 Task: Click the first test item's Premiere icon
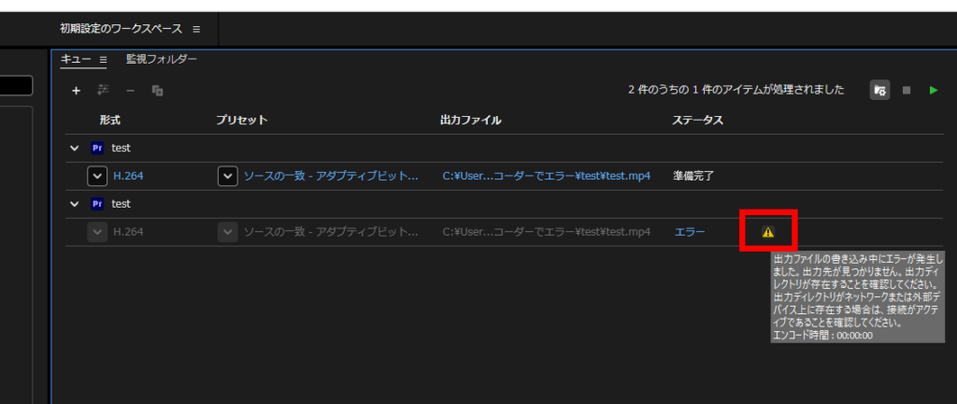click(x=97, y=148)
